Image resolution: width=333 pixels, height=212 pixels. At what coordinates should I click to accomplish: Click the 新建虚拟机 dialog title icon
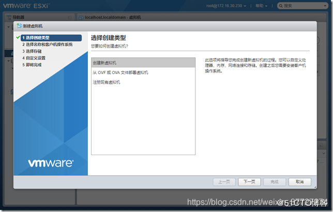click(20, 26)
